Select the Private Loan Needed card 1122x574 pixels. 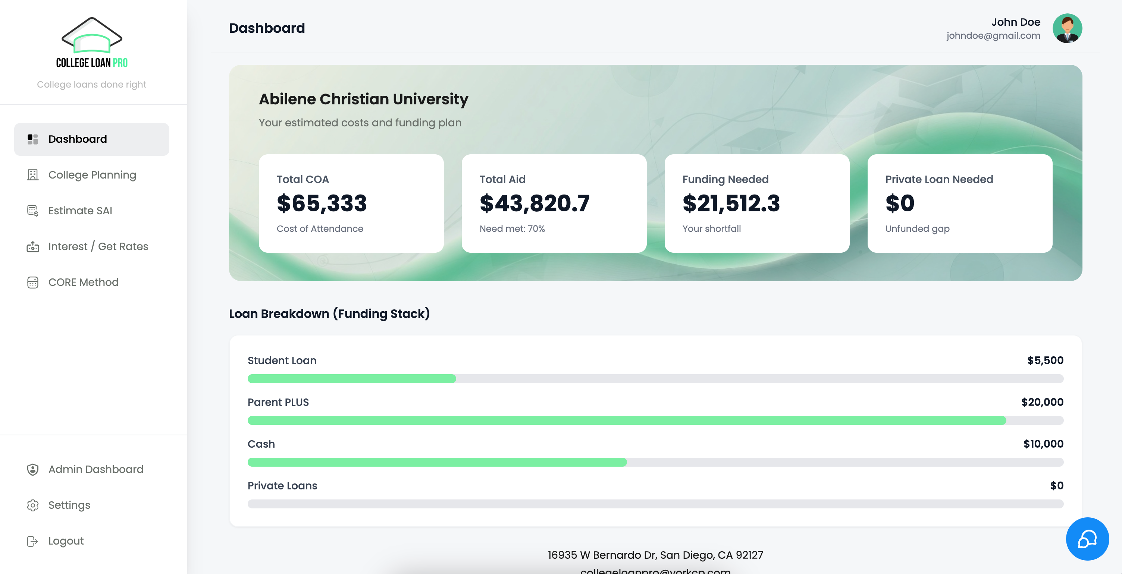(959, 203)
